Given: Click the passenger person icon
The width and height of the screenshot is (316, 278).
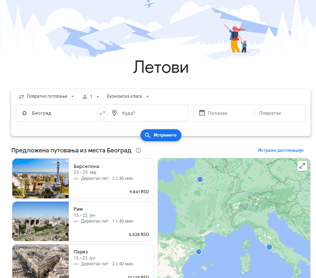Looking at the screenshot, I should (85, 97).
